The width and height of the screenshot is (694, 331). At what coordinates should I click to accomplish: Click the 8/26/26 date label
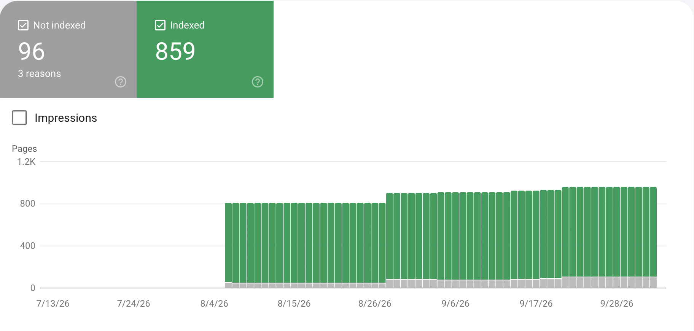click(375, 304)
